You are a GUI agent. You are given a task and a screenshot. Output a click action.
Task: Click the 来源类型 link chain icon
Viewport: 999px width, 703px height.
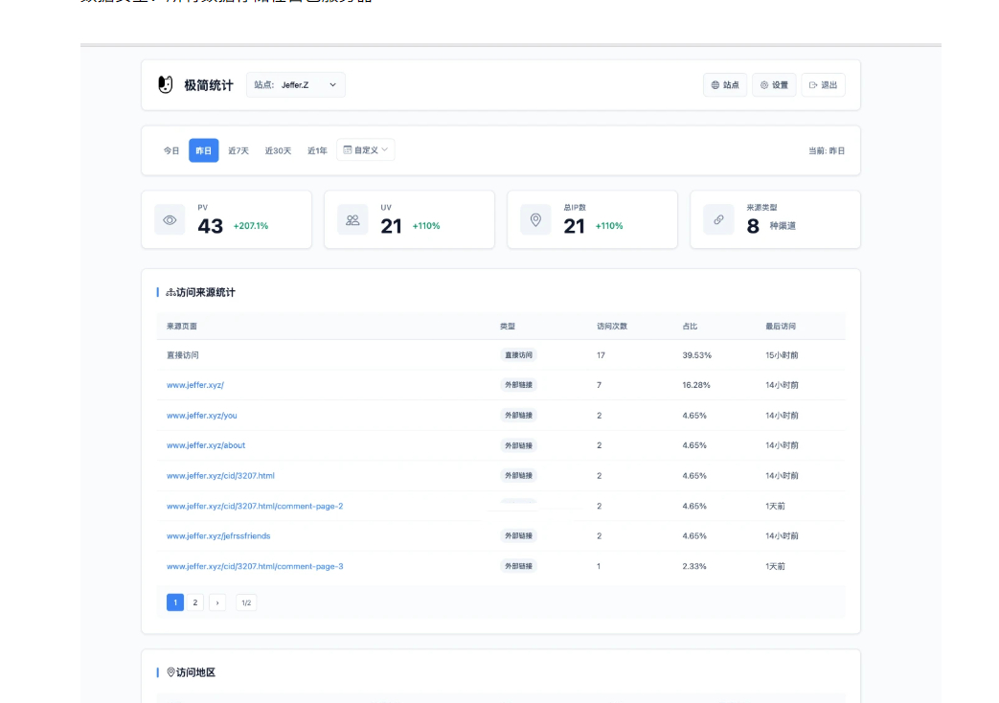click(x=718, y=220)
